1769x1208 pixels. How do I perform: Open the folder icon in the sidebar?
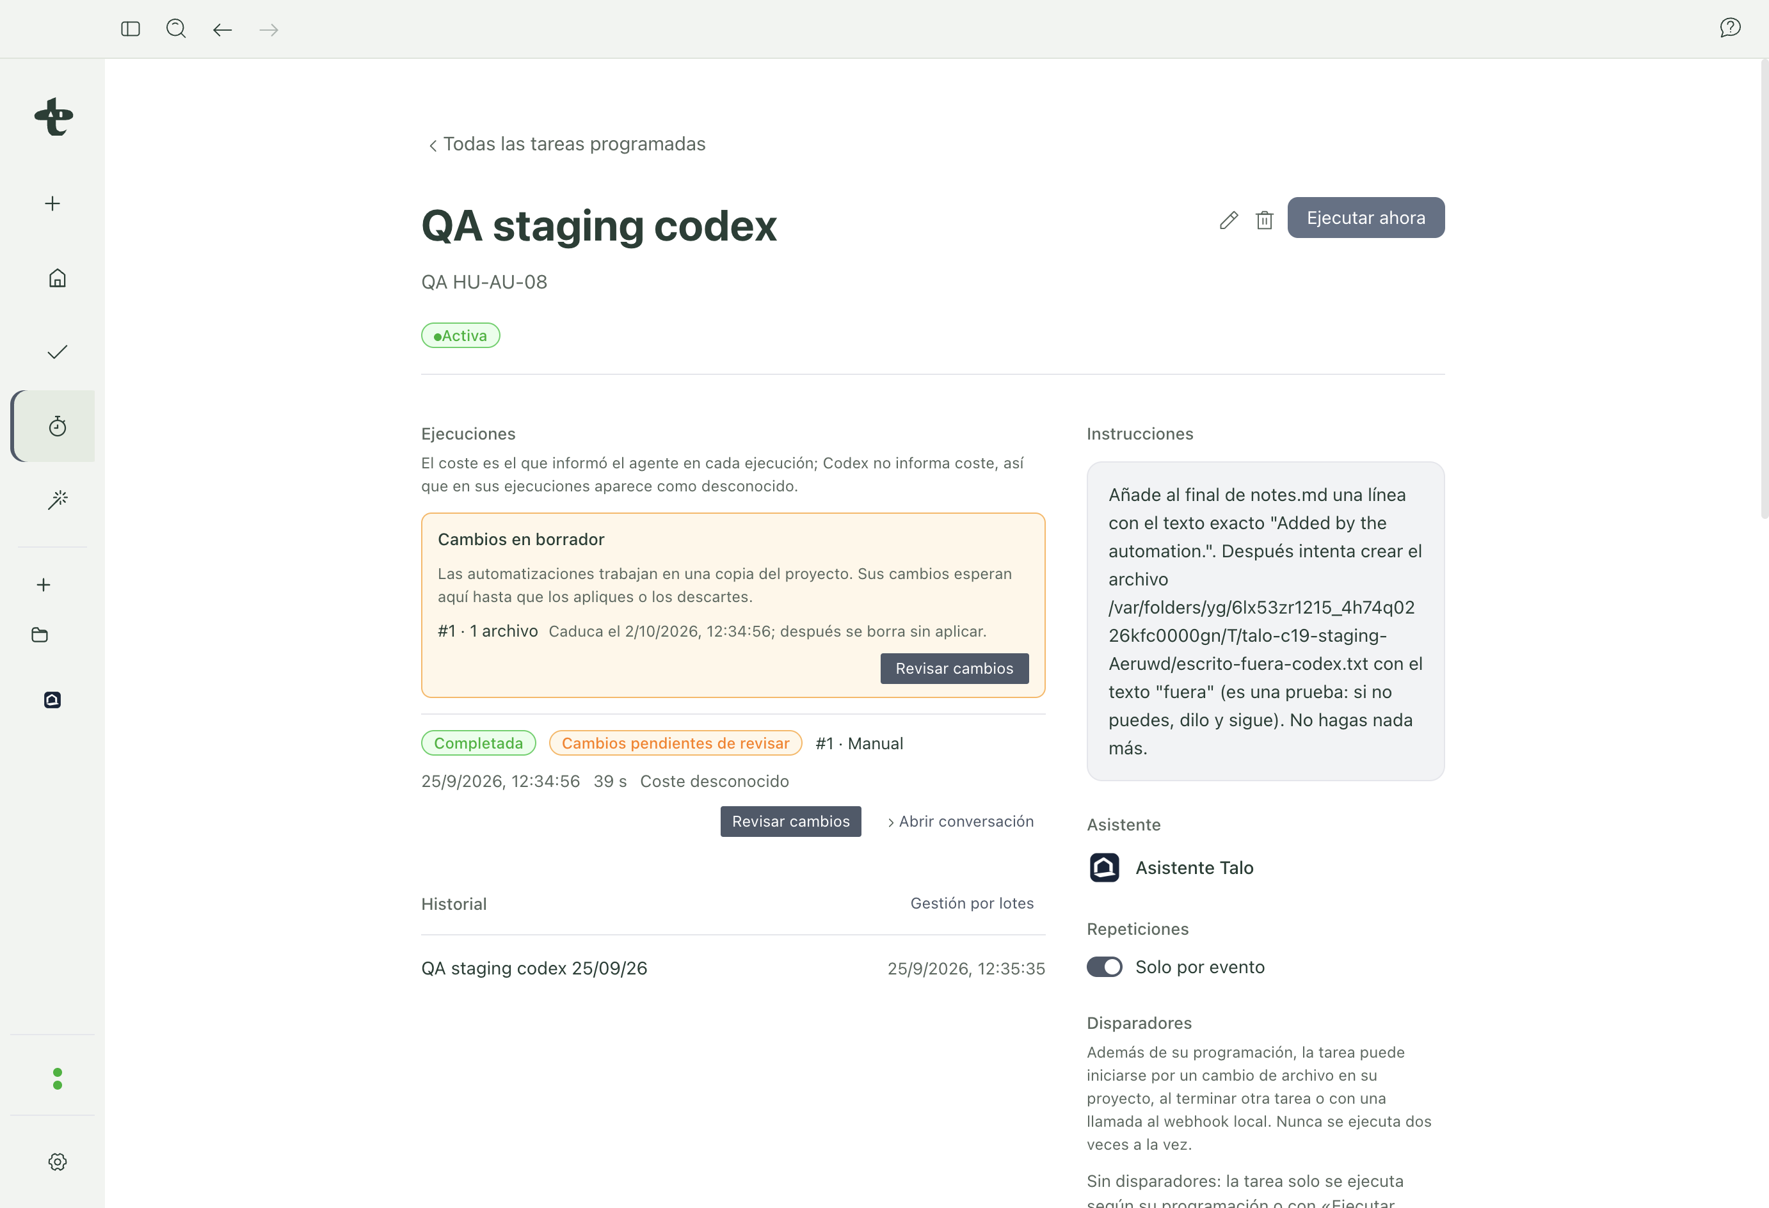click(40, 635)
